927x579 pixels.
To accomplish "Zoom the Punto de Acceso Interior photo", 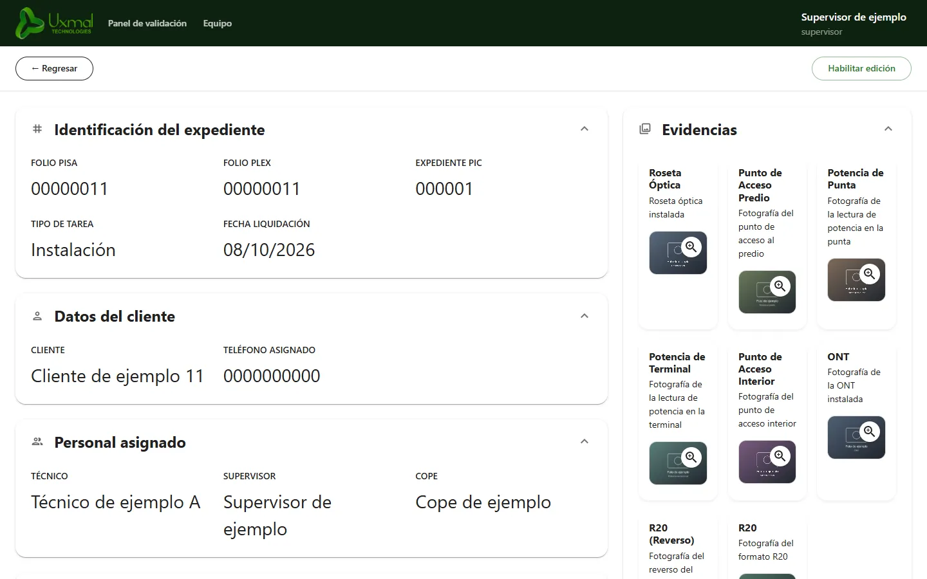I will point(780,455).
